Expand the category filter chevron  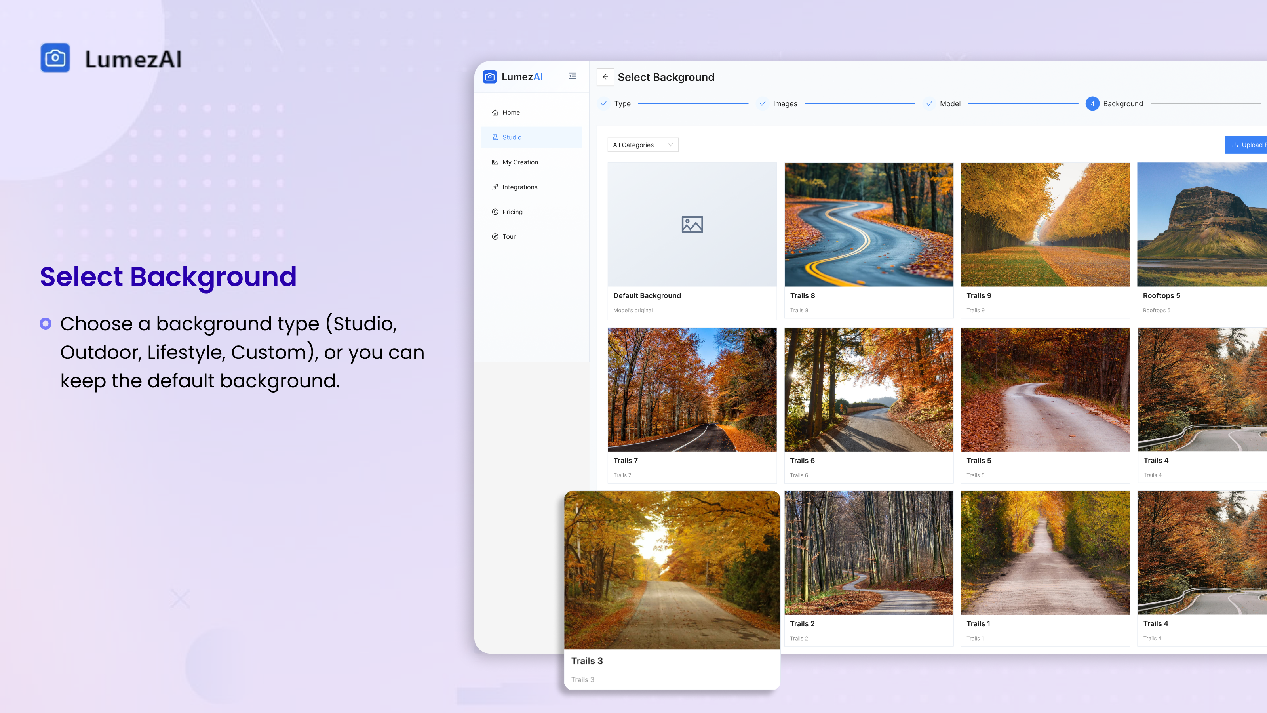pos(670,145)
